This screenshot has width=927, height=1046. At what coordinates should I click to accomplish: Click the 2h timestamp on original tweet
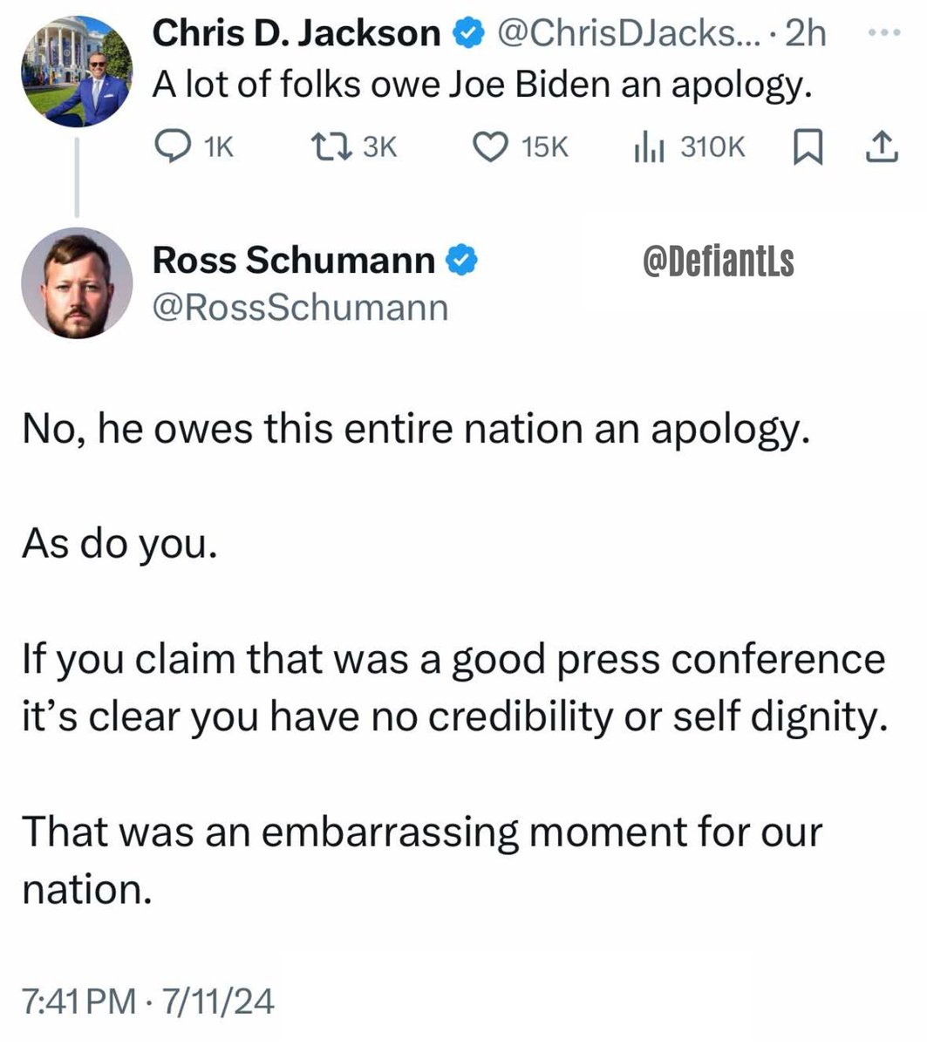pos(805,34)
